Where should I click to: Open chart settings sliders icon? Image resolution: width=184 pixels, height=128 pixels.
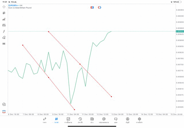(x=4, y=25)
